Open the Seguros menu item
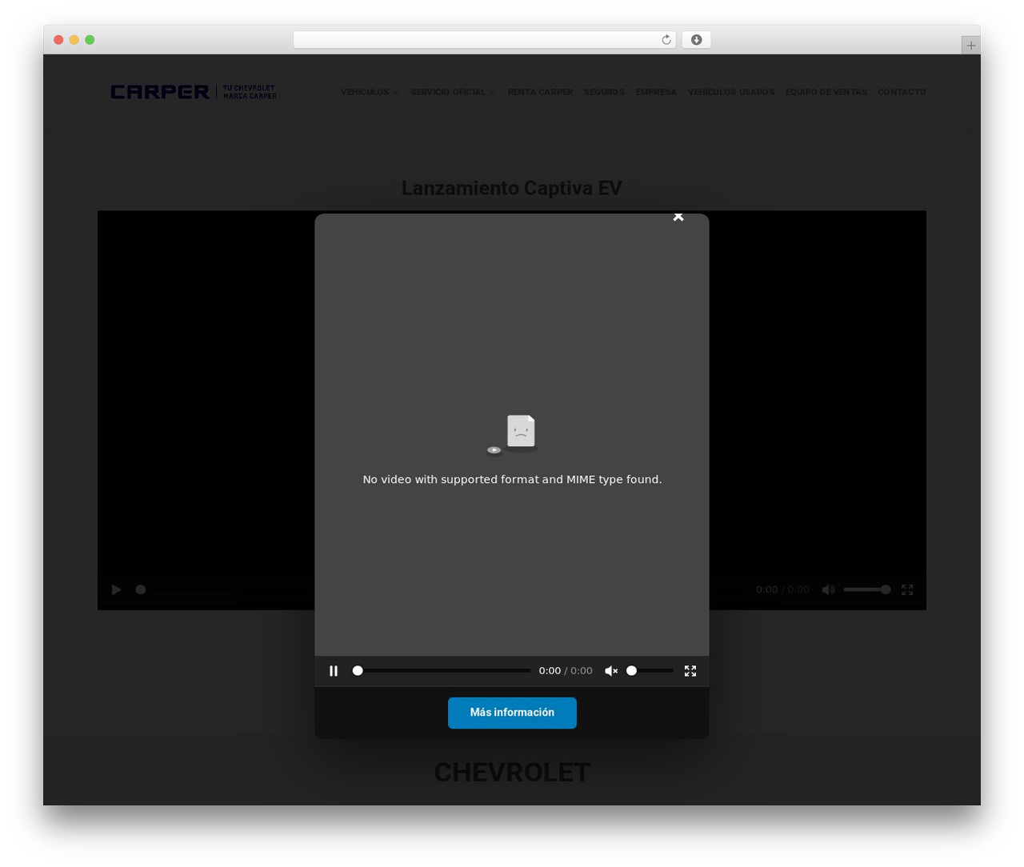This screenshot has height=867, width=1024. (x=604, y=92)
